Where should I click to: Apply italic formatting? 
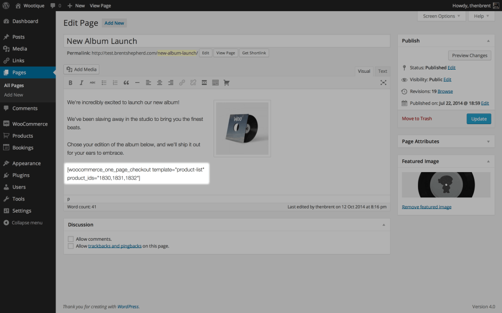click(x=81, y=83)
